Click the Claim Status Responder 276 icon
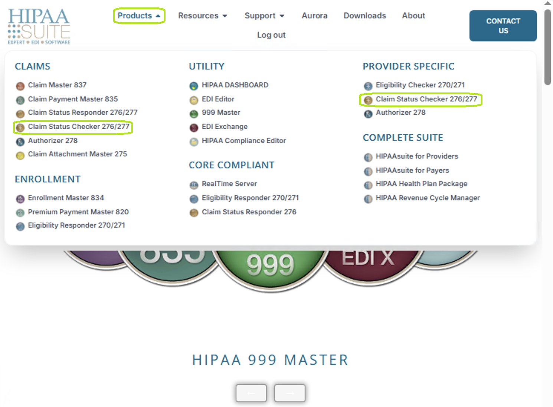The height and width of the screenshot is (407, 553). 194,213
